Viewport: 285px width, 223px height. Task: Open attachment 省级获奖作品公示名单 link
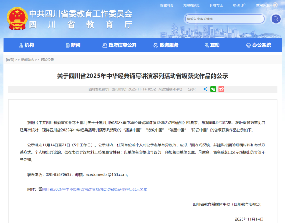95,190
